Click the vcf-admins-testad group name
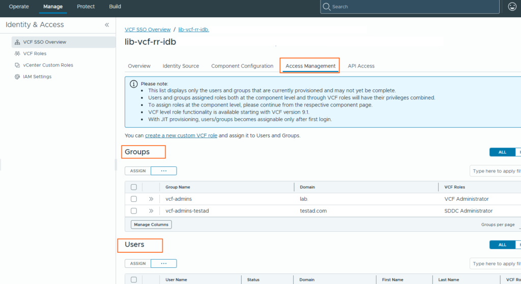Image resolution: width=521 pixels, height=284 pixels. pyautogui.click(x=187, y=211)
